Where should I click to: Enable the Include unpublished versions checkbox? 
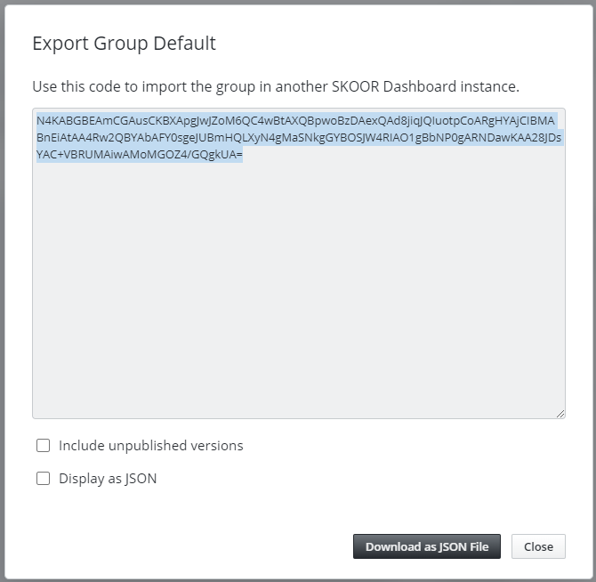[43, 446]
